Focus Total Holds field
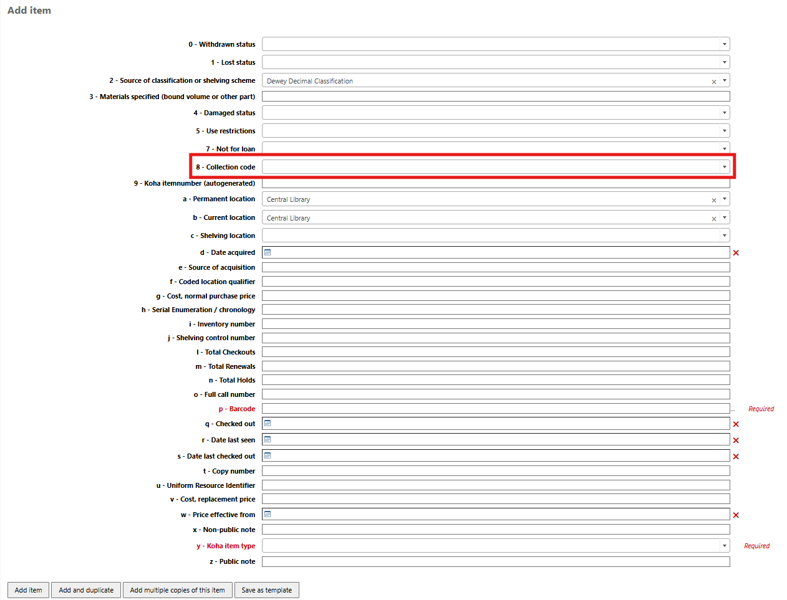This screenshot has height=600, width=787. [496, 380]
